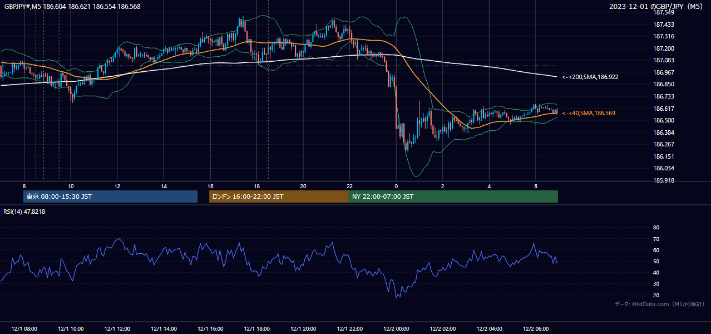Click price axis label 186.500

pyautogui.click(x=663, y=120)
